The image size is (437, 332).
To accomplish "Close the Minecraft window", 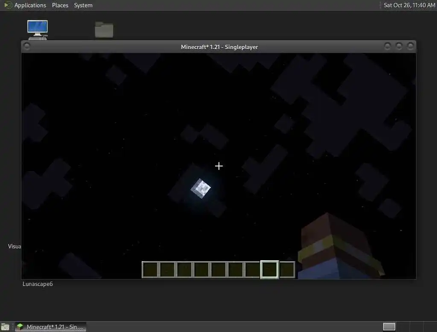I will tap(410, 46).
